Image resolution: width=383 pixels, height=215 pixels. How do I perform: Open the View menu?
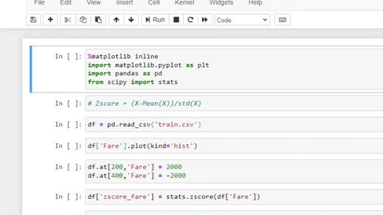click(94, 2)
